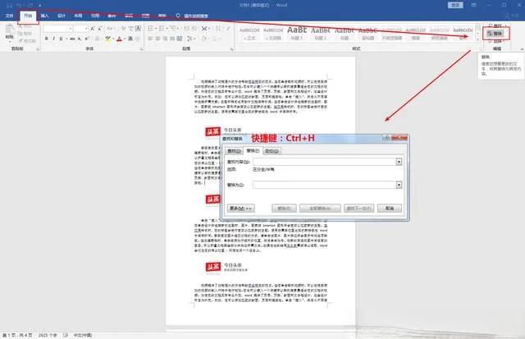The width and height of the screenshot is (525, 339).
Task: Click the character shading icon
Action: [x=130, y=39]
